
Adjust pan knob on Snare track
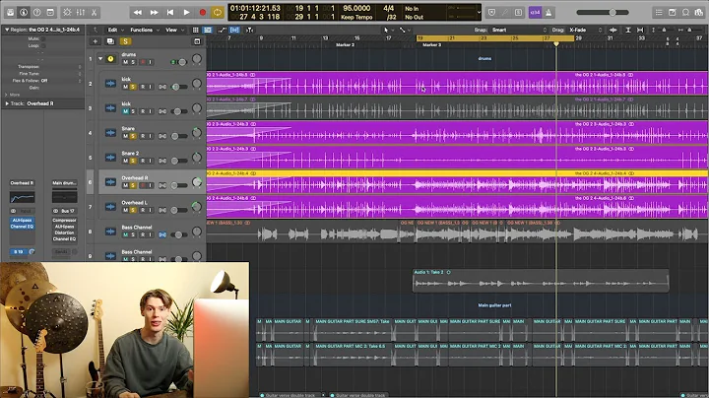tap(197, 133)
